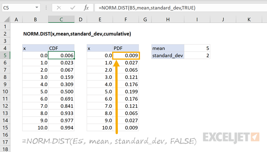
Task: Select column J header
Action: pyautogui.click(x=223, y=19)
